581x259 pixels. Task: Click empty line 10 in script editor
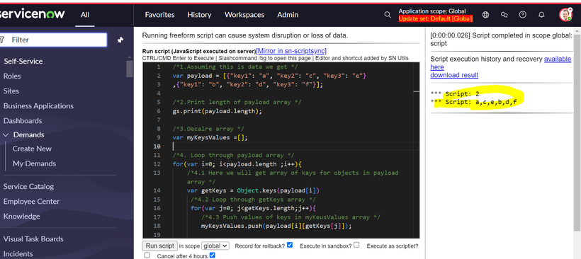295,146
